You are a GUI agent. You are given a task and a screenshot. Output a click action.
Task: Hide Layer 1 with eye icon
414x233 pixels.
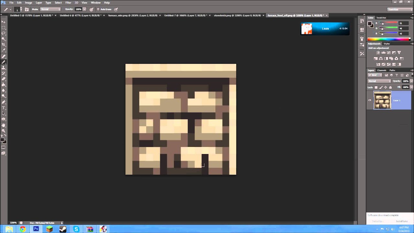coord(370,100)
